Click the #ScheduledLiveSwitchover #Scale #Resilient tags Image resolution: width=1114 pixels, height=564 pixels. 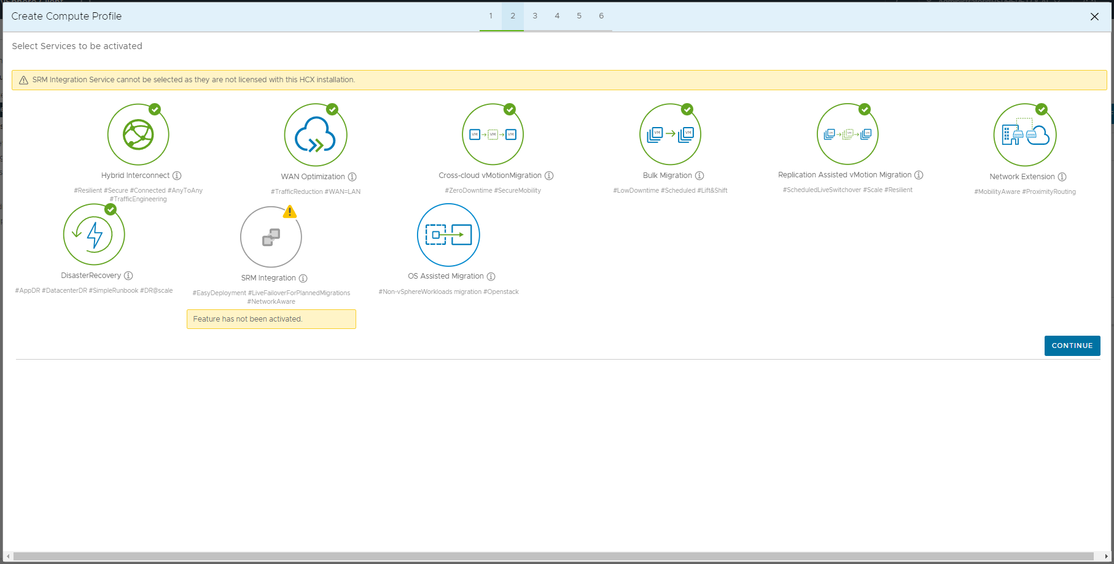pos(847,190)
